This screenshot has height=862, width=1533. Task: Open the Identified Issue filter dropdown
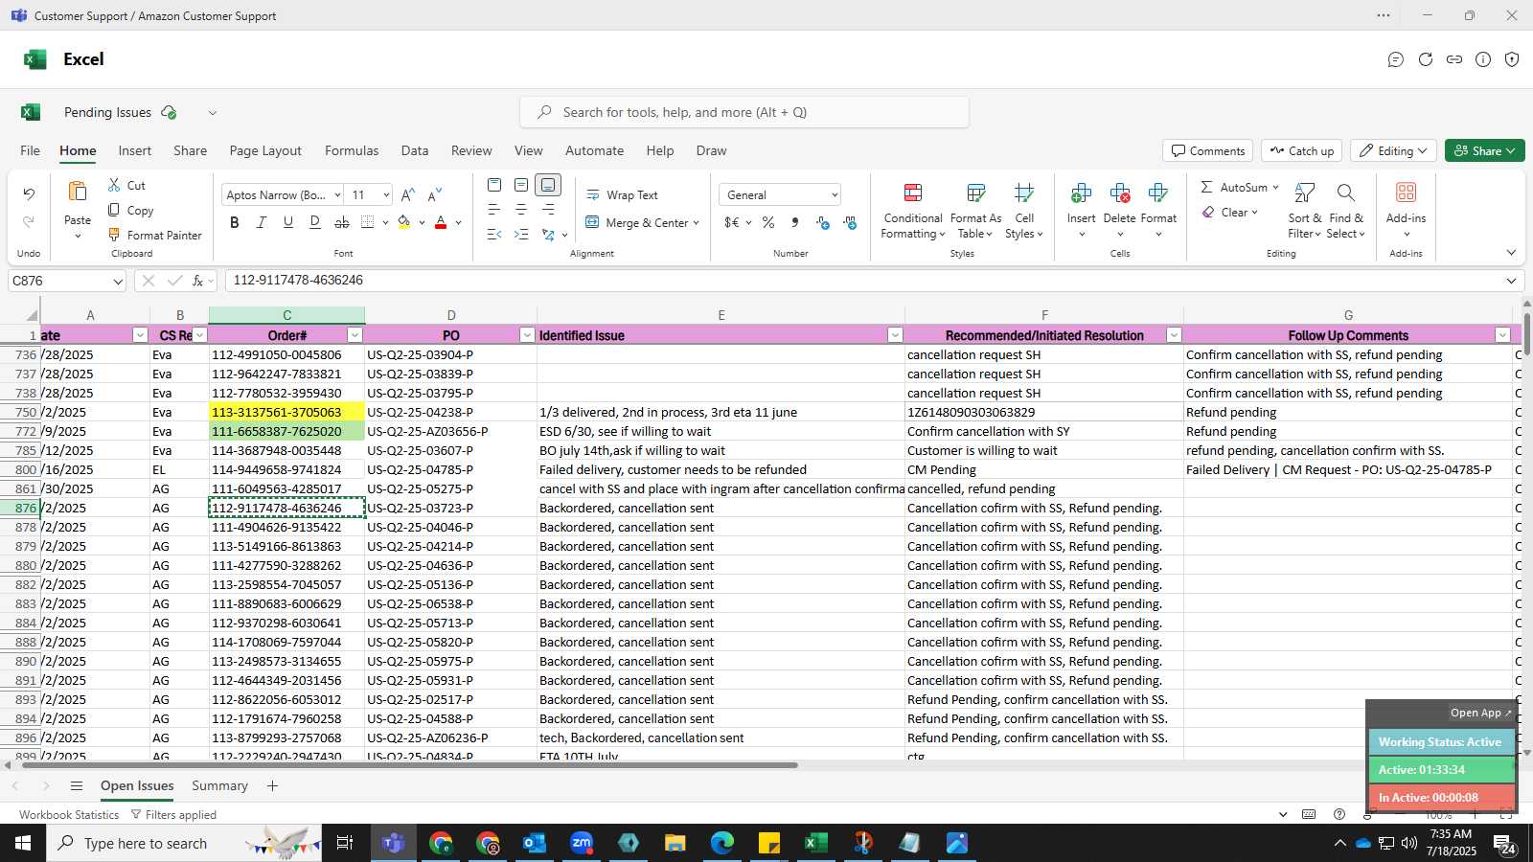tap(895, 335)
